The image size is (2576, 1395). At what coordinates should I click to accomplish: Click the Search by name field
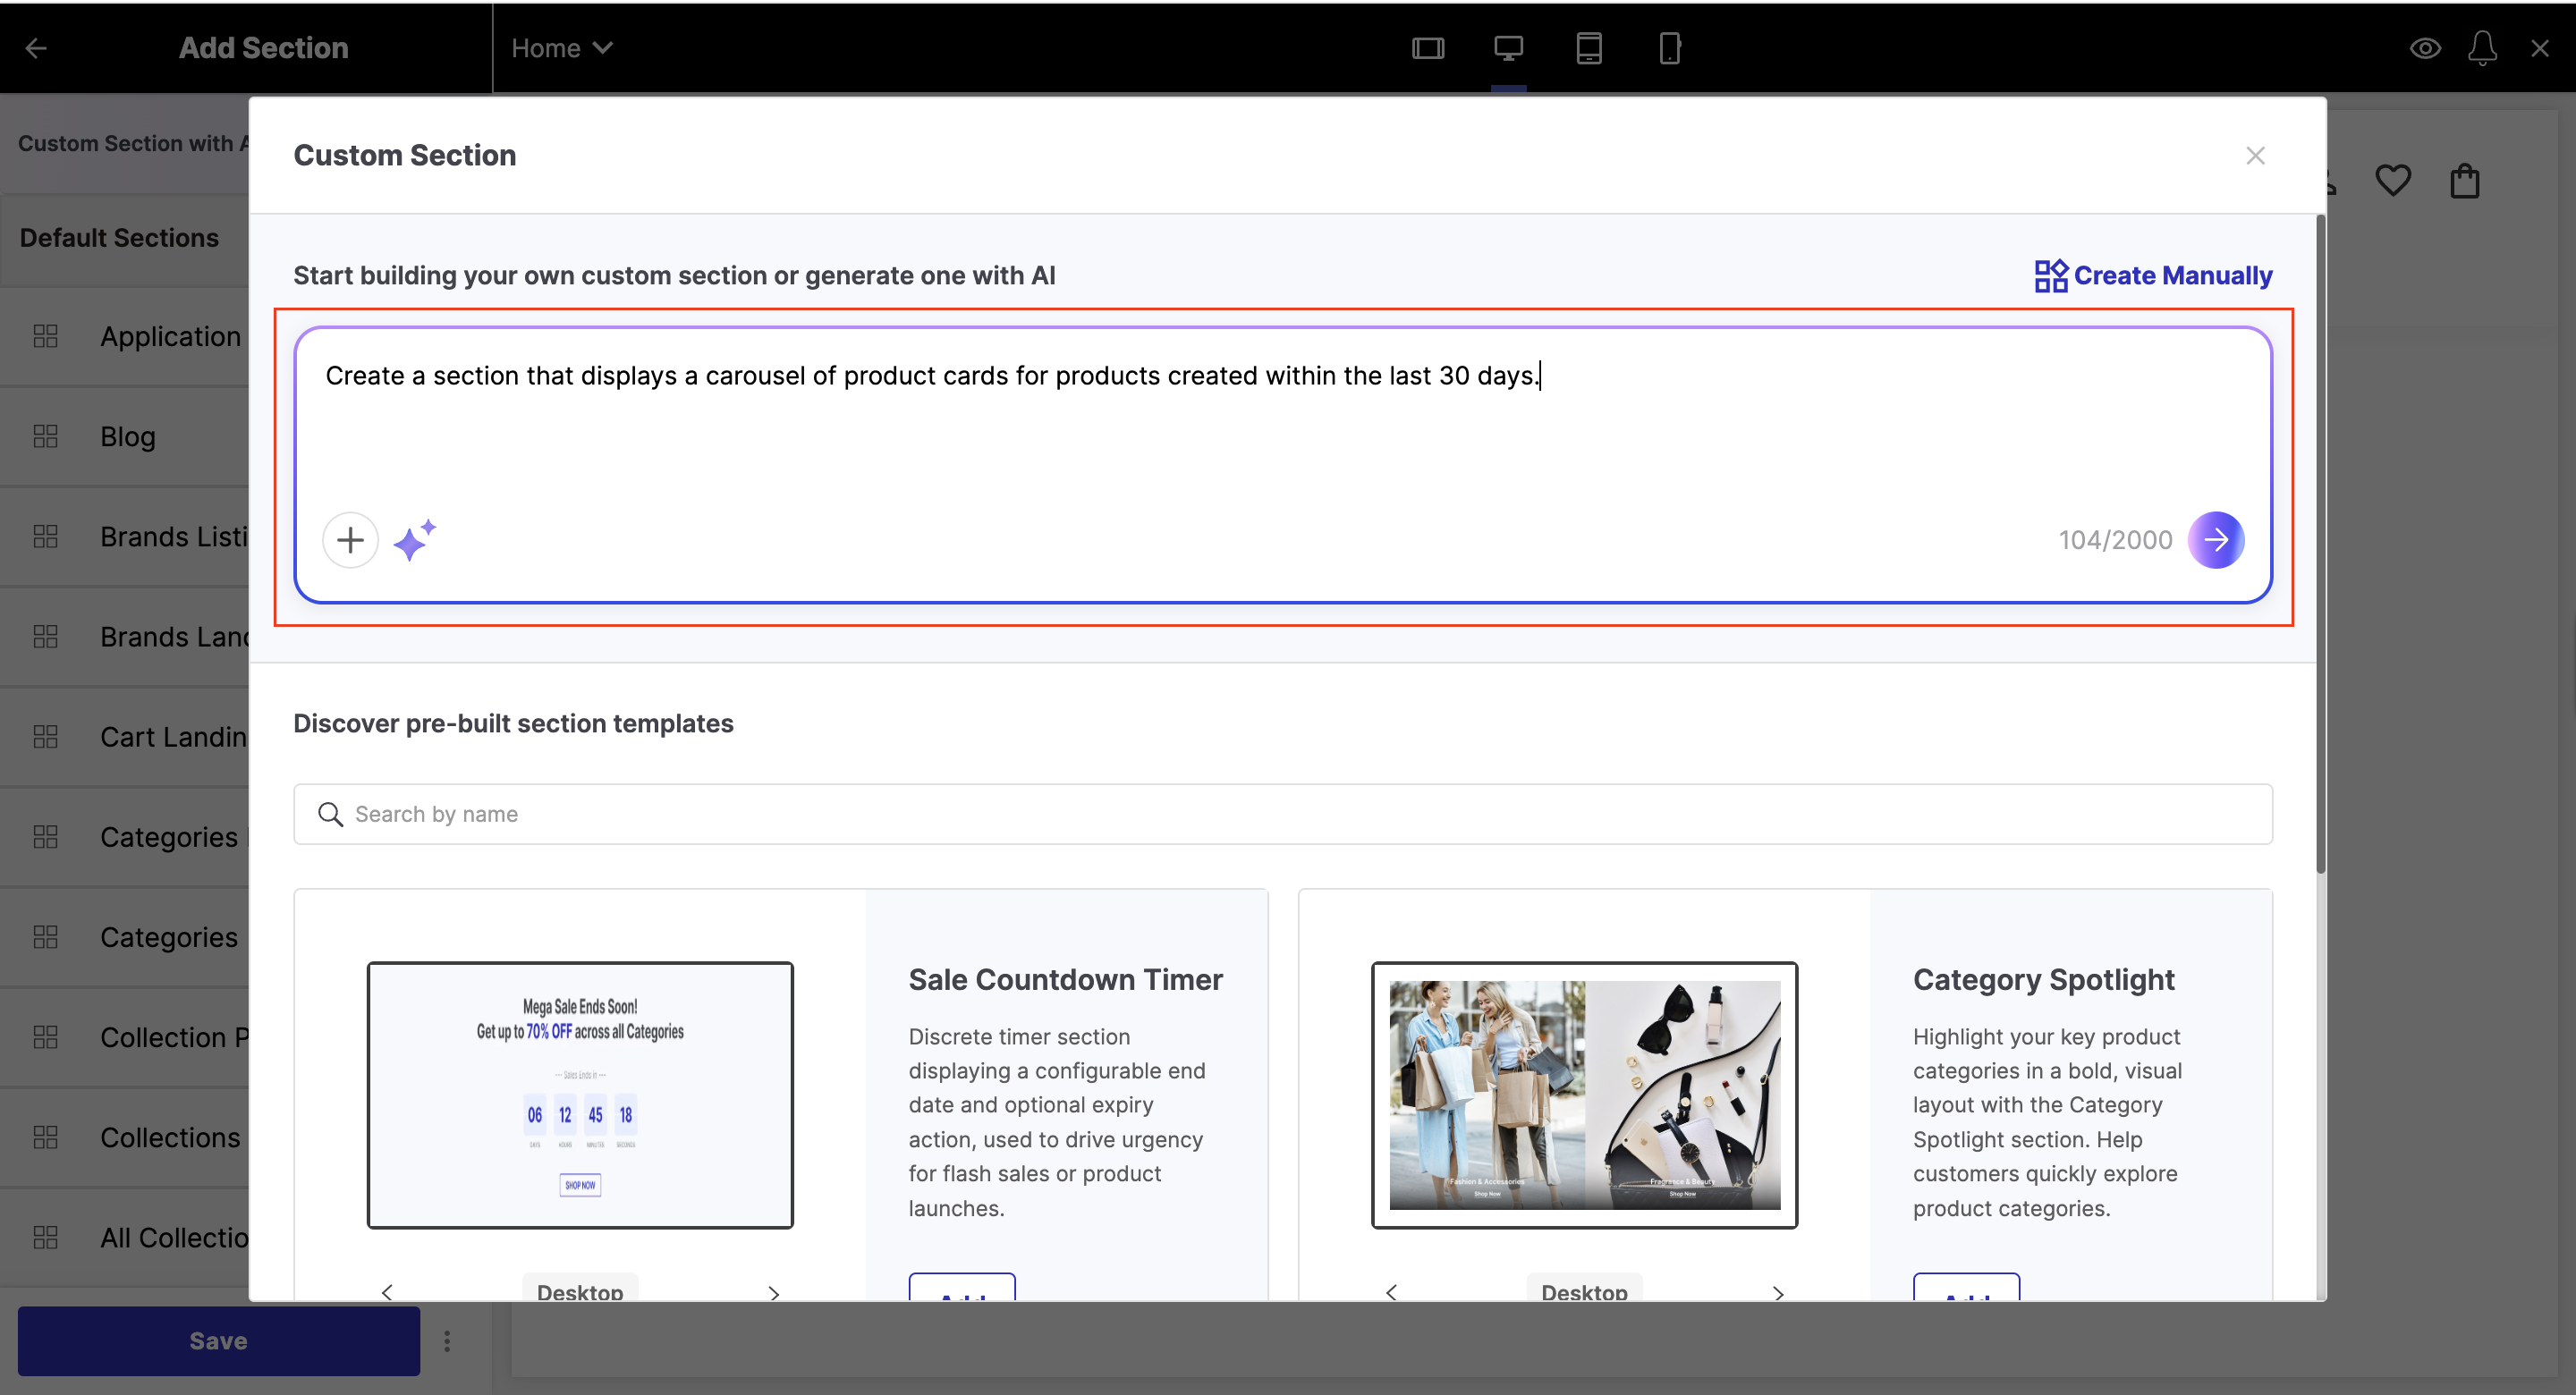point(1282,814)
